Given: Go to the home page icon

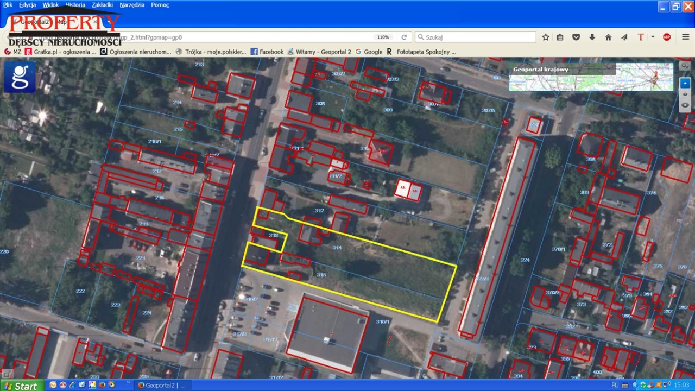Looking at the screenshot, I should coord(608,37).
